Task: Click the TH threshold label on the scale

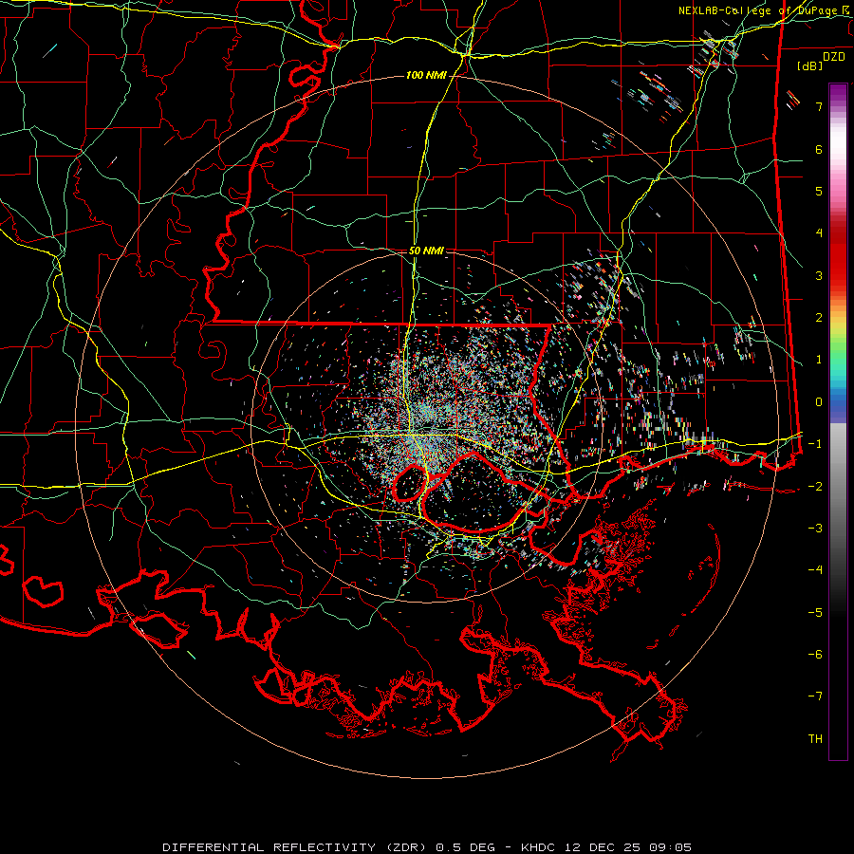Action: pyautogui.click(x=815, y=739)
